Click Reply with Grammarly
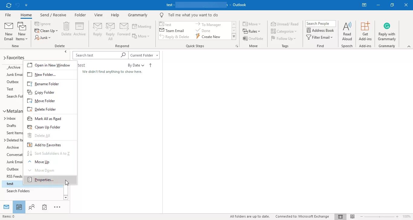 pos(387,31)
